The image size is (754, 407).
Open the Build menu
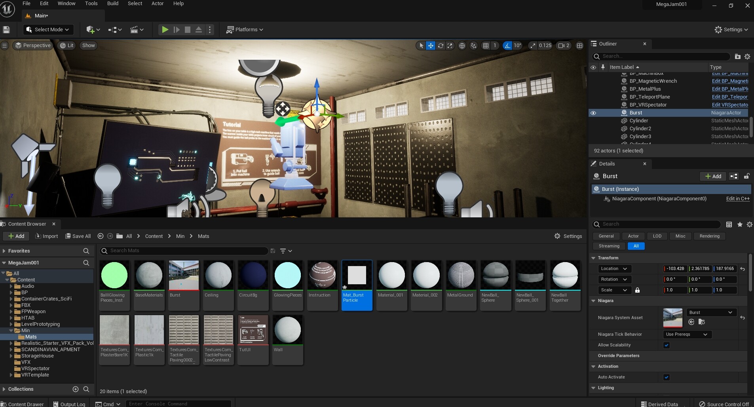(x=113, y=4)
